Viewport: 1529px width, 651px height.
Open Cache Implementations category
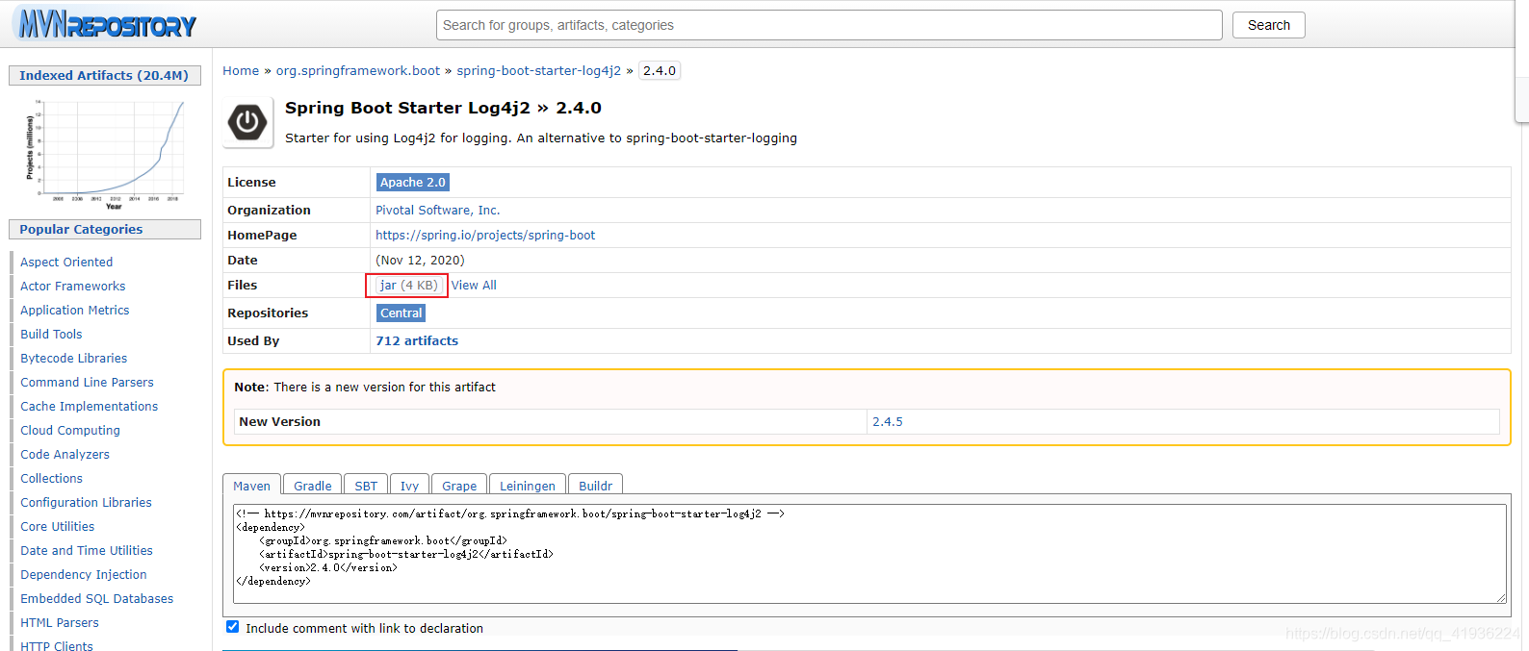(x=90, y=406)
